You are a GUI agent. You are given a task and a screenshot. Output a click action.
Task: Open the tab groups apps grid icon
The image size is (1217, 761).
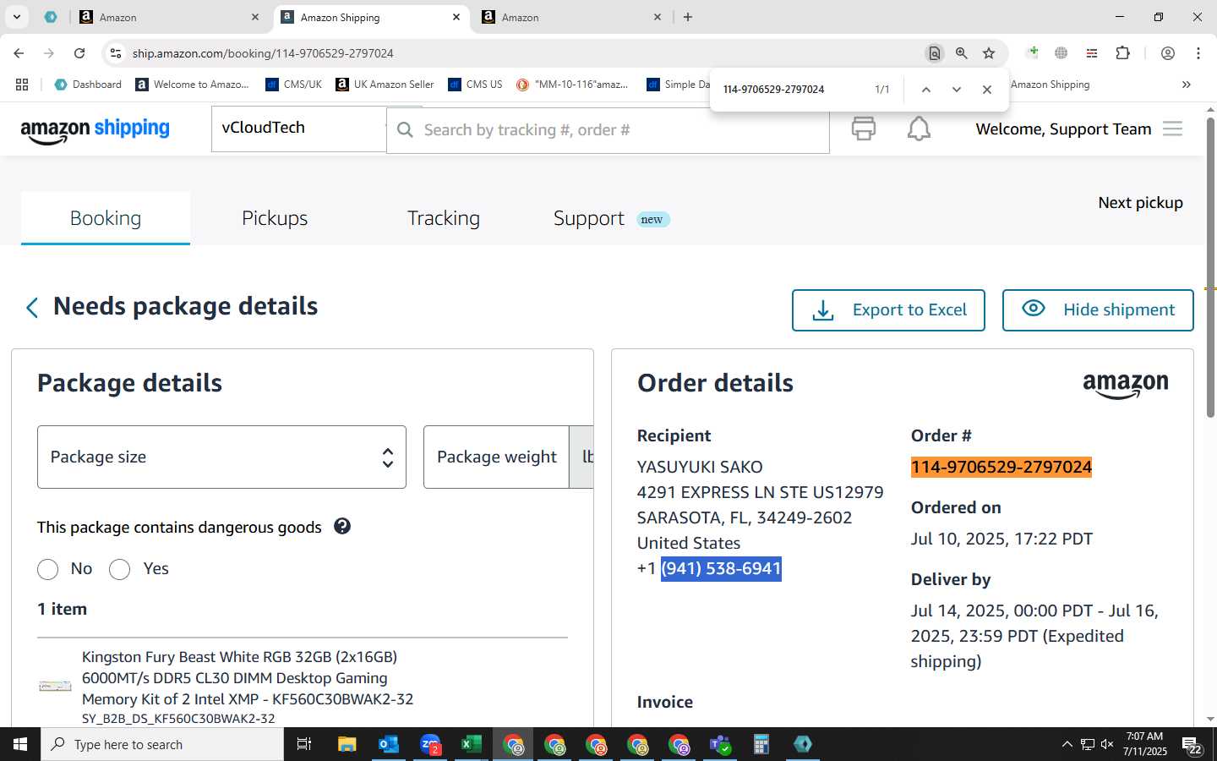[22, 85]
